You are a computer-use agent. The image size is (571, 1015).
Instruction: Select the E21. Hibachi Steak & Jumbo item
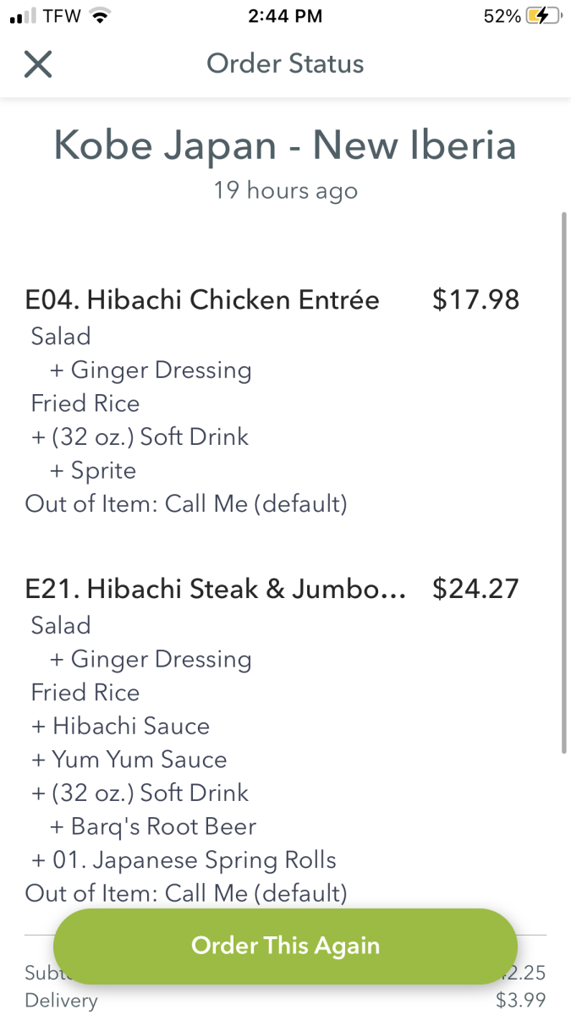[x=216, y=589]
